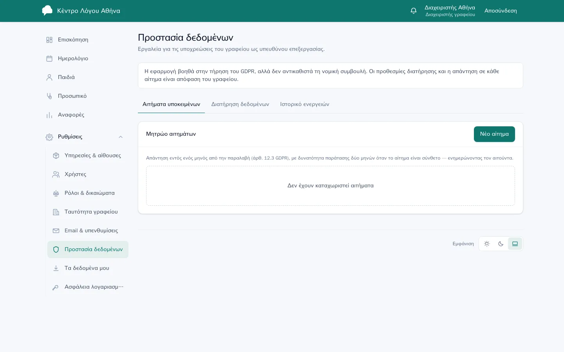Open Επισκόπηση via its dashboard icon
This screenshot has height=352, width=564.
point(49,40)
